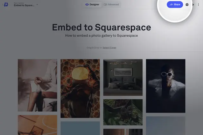Image resolution: width=203 pixels, height=135 pixels.
Task: Open the three-dot more options menu
Action: click(x=198, y=5)
